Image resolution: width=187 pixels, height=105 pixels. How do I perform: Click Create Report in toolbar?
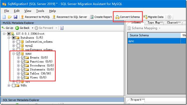click(x=101, y=17)
